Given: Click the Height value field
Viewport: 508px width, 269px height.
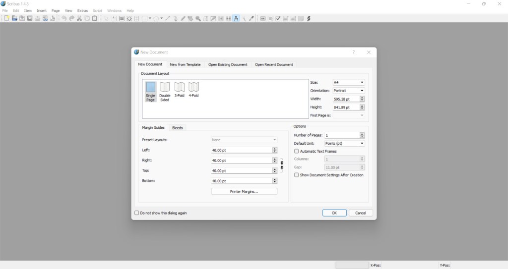Looking at the screenshot, I should (x=346, y=107).
